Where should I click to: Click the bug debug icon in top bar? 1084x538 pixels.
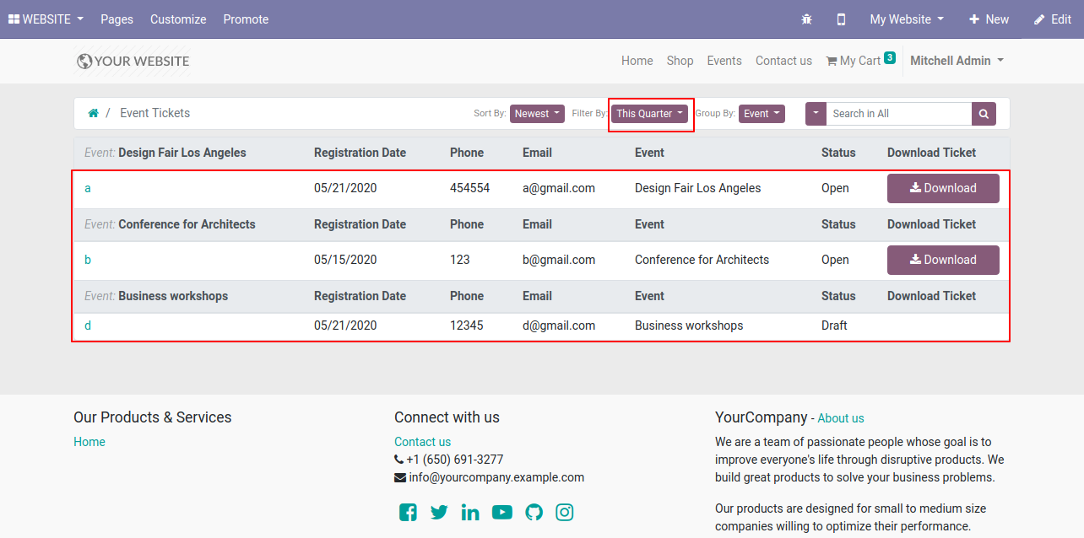coord(806,19)
